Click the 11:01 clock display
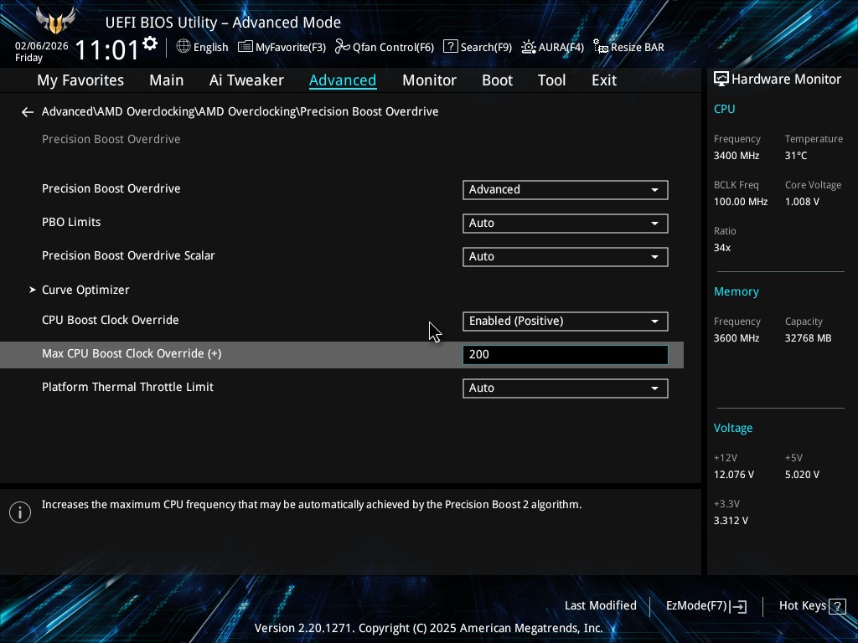 [x=107, y=49]
